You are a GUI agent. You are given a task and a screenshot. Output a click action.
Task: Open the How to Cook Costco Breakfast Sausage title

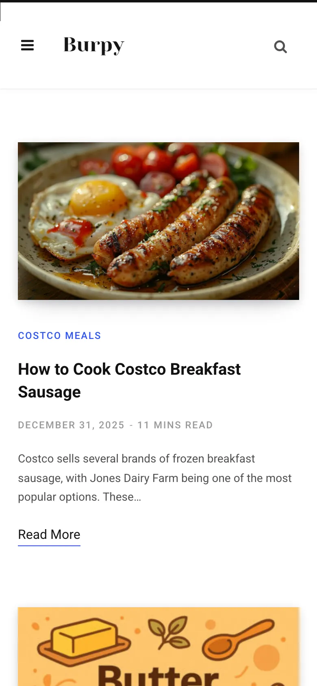tap(129, 369)
